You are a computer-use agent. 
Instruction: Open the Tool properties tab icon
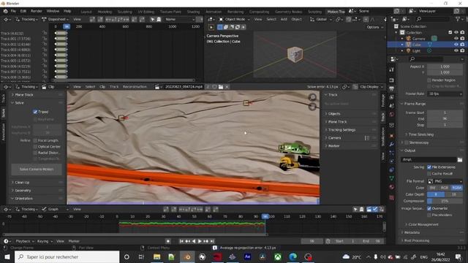(x=392, y=69)
